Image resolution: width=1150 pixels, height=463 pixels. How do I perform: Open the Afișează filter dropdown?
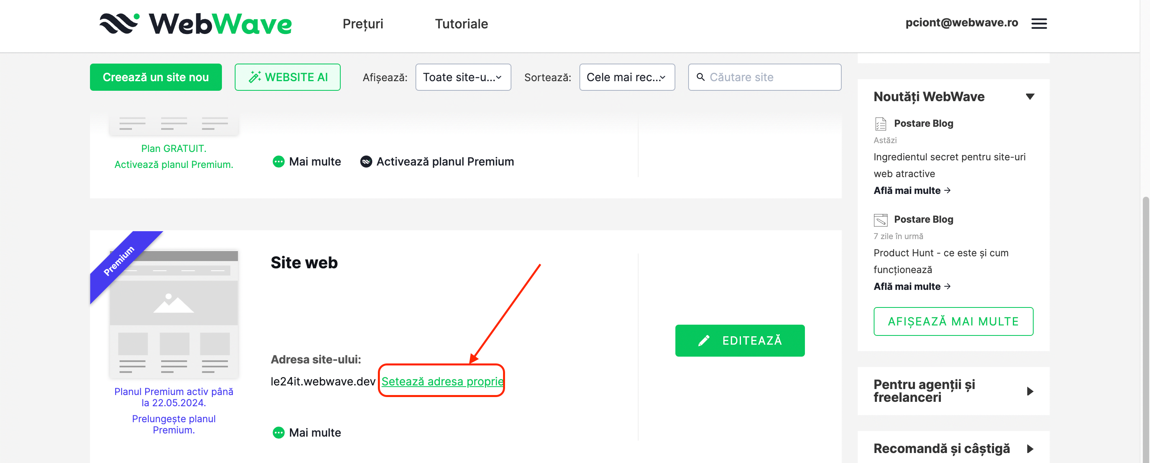click(463, 77)
